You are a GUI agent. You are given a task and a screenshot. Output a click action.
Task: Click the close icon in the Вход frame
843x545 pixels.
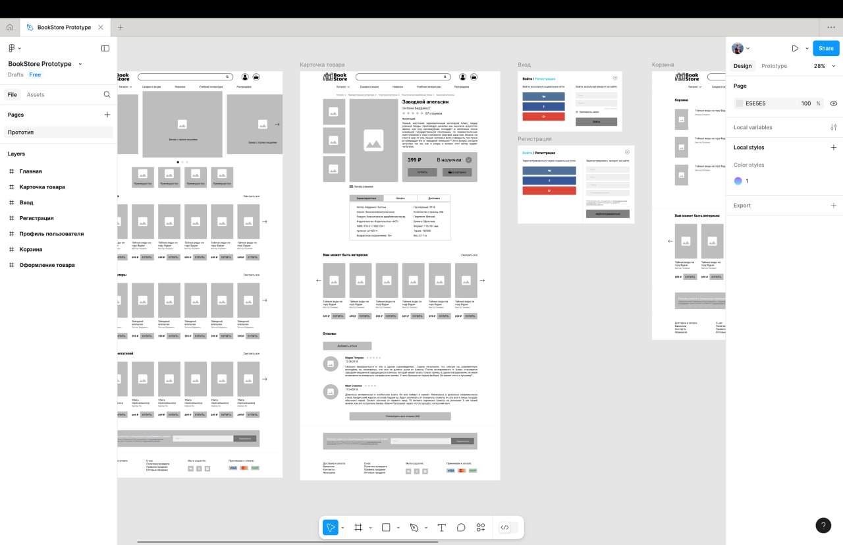pos(615,78)
